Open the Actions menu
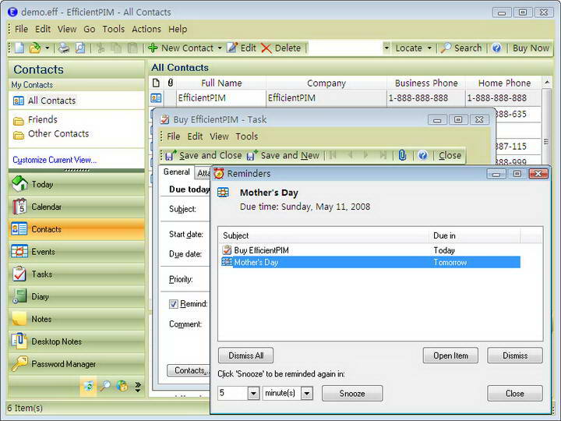Screen dimensions: 561x421 click(x=146, y=29)
